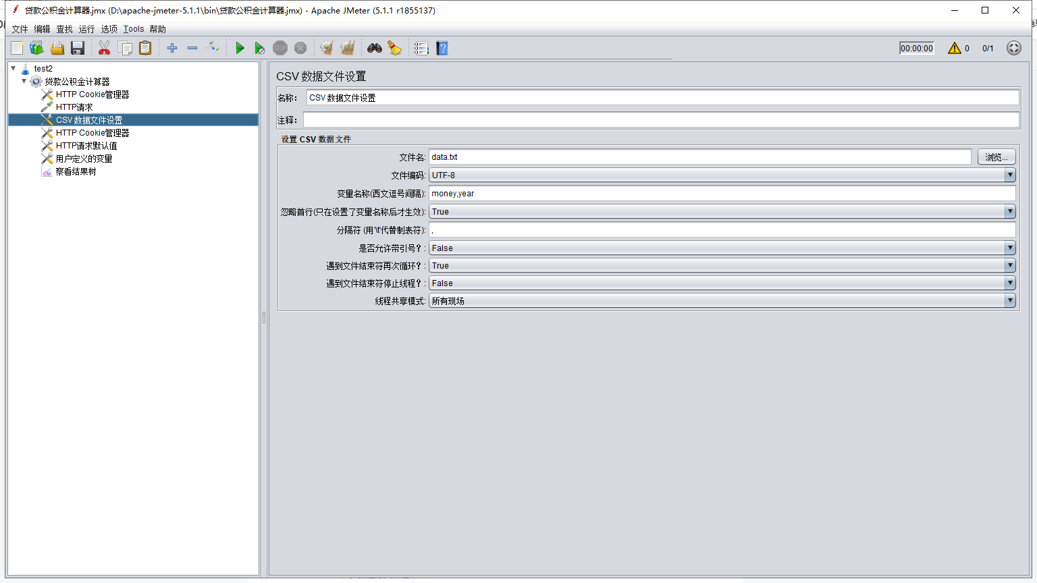Open Search with binoculars icon
This screenshot has height=583, width=1037.
point(375,48)
